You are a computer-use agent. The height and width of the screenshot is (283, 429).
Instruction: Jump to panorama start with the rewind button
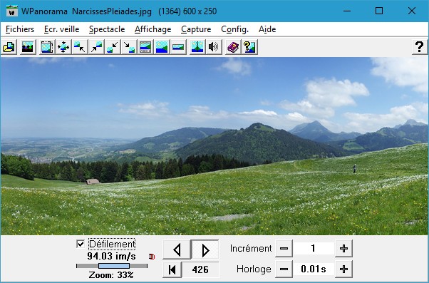point(172,269)
